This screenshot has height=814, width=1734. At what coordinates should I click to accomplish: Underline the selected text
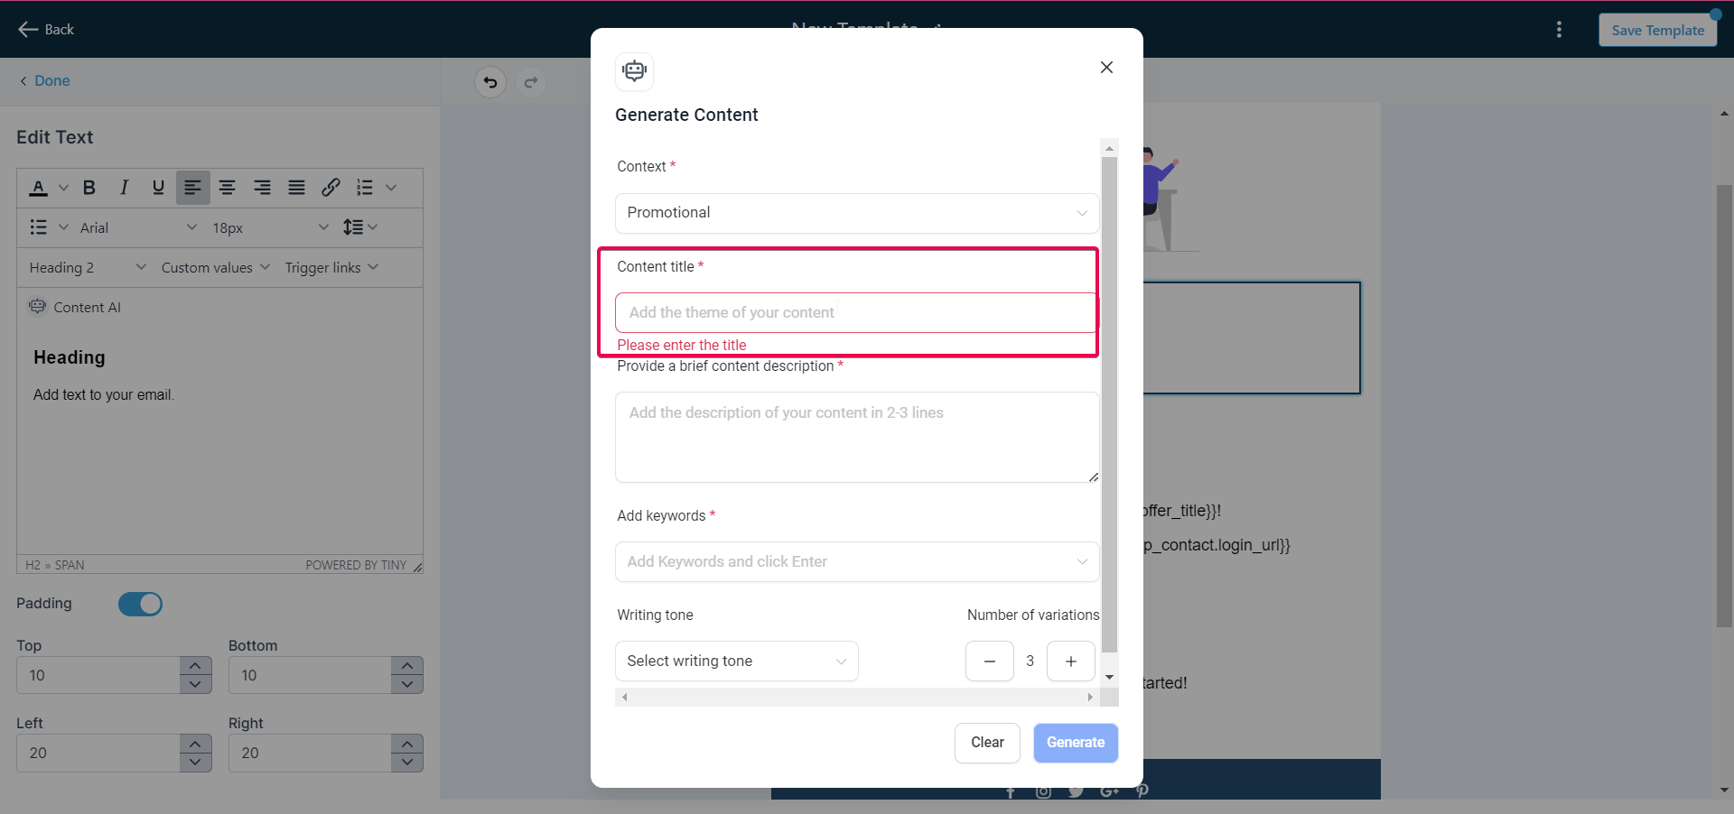click(158, 188)
